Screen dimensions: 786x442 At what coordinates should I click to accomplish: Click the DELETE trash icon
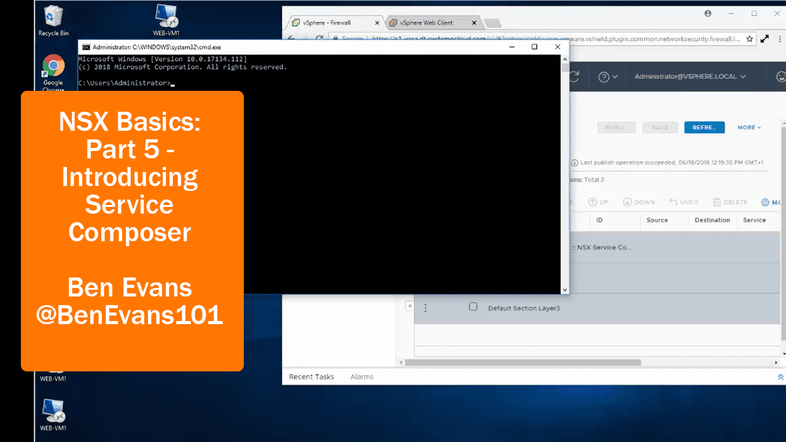tap(730, 202)
